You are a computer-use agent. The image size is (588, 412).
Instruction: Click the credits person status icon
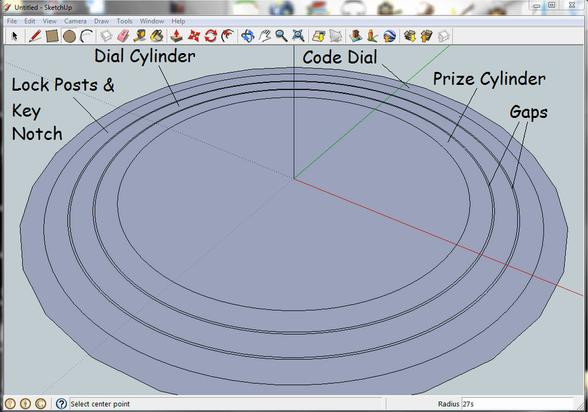[25, 404]
